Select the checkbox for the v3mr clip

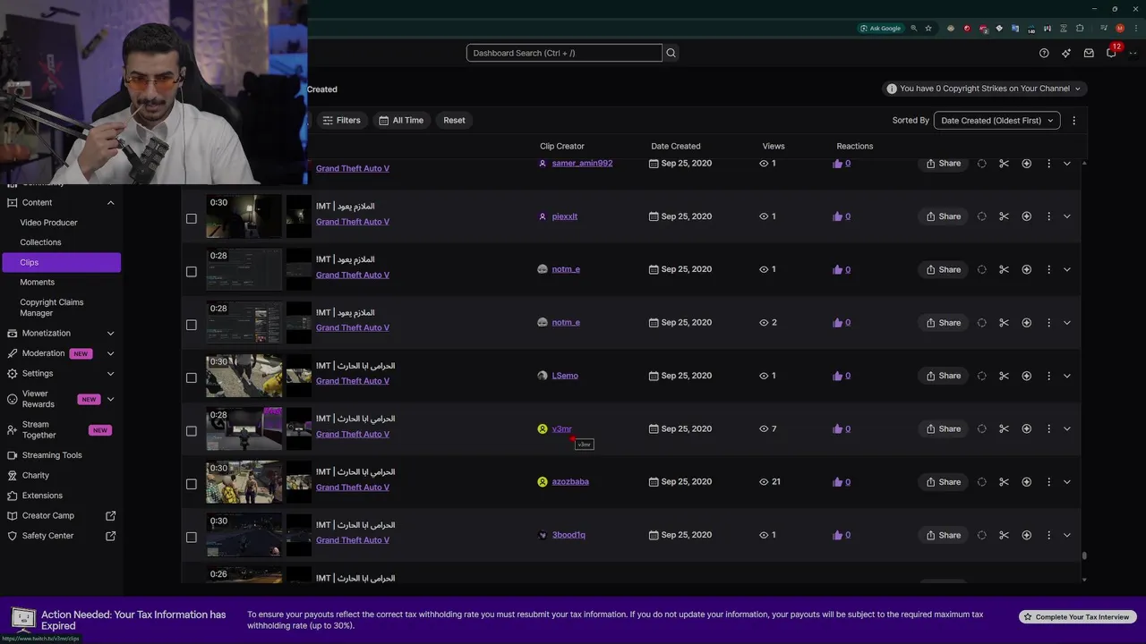point(191,431)
